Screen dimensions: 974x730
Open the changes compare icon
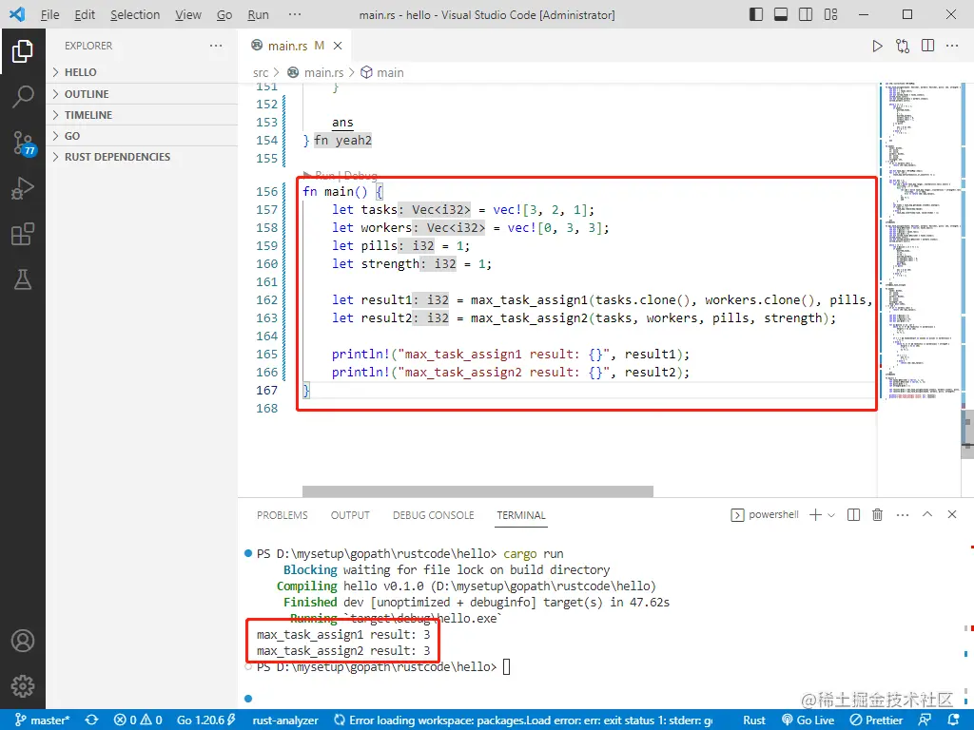click(x=903, y=46)
